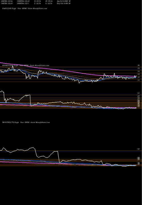The image size is (142, 205).
Task: Click the 31 price label on weekly axis
Action: (x=139, y=93)
